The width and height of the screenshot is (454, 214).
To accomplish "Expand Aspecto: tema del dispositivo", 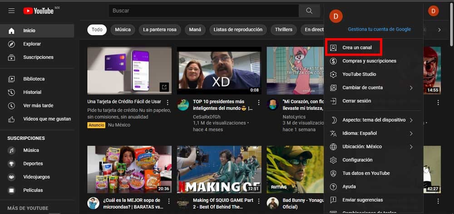I will coord(372,120).
